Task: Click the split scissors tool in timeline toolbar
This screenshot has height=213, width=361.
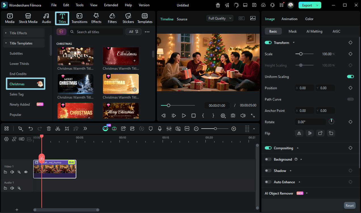Action: click(x=58, y=129)
